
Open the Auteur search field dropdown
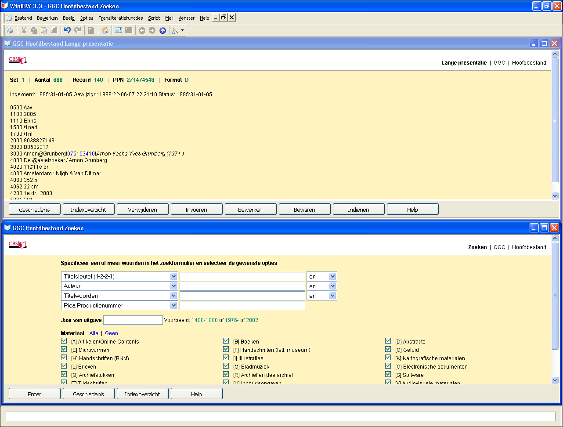coord(173,286)
